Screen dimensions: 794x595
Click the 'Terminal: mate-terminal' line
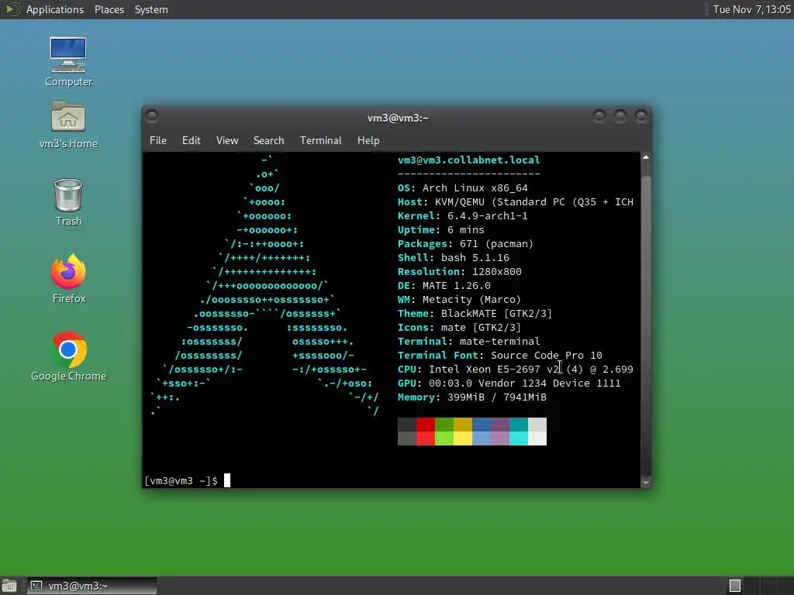[x=469, y=341]
